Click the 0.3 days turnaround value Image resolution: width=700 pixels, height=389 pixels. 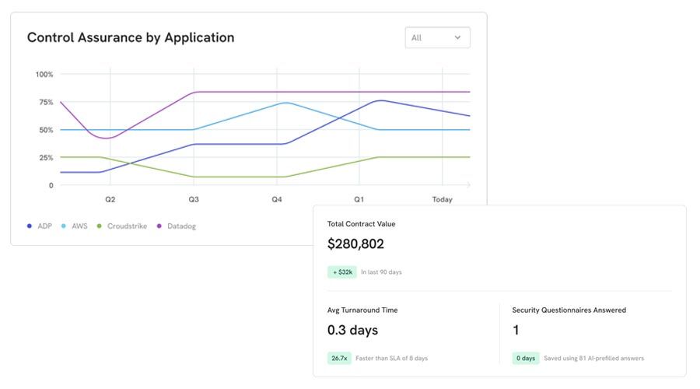pyautogui.click(x=352, y=330)
